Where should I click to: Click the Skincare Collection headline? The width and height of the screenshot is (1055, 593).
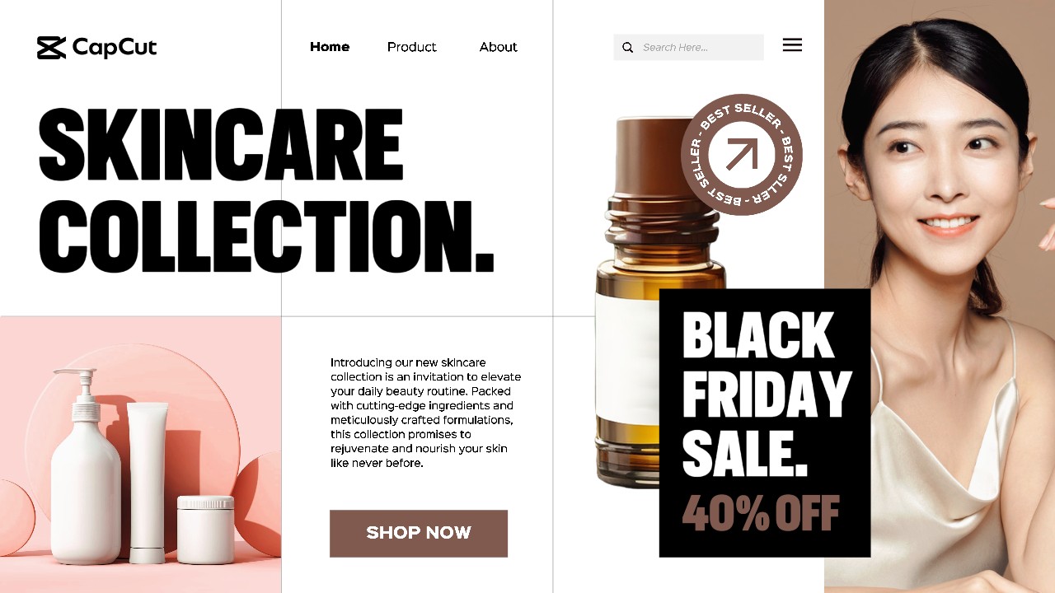(x=265, y=190)
